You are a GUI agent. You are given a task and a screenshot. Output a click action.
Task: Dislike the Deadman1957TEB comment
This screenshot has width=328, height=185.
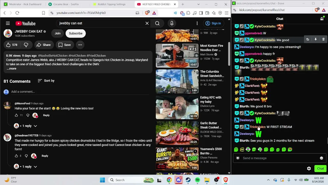pos(26,156)
